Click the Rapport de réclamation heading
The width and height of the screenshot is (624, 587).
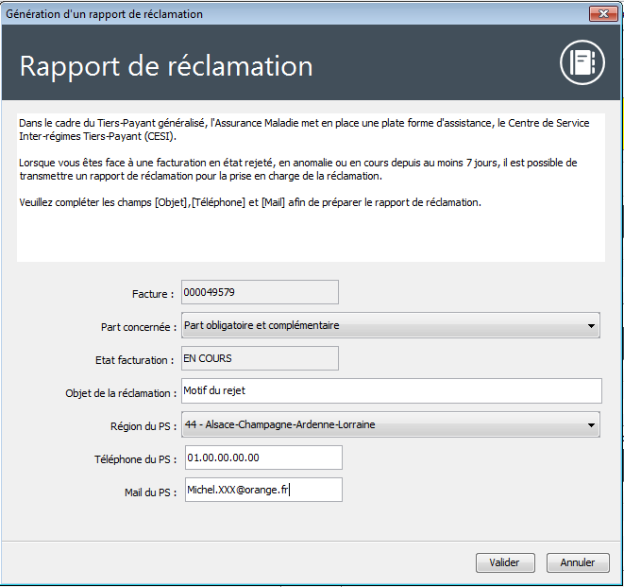(166, 67)
